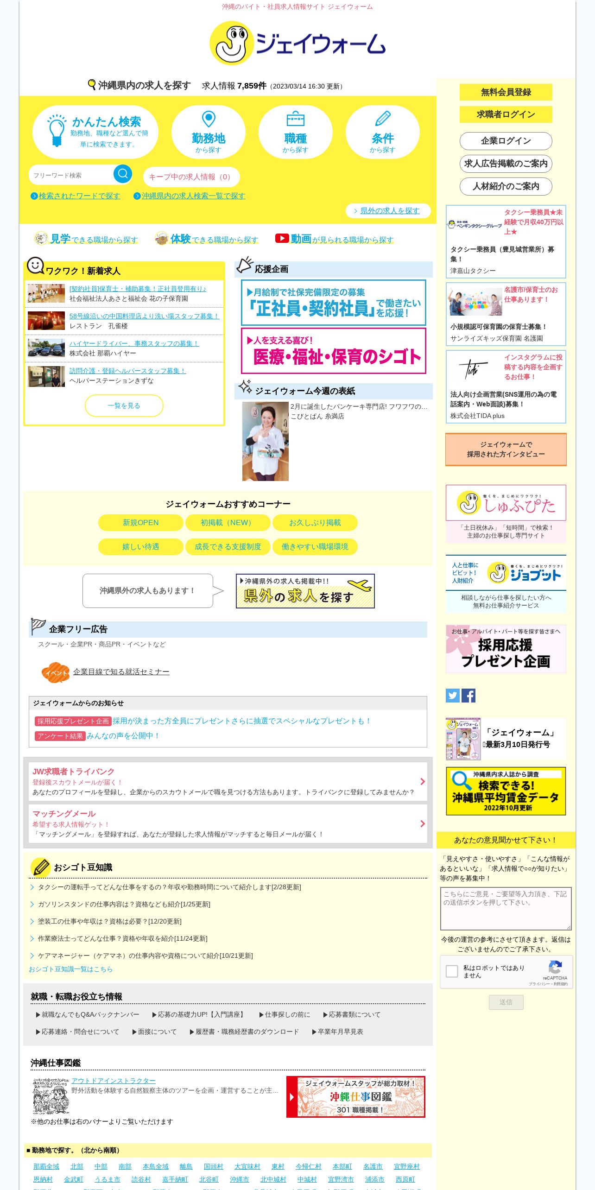Select the お久しぶり掲載 category pill

click(315, 523)
